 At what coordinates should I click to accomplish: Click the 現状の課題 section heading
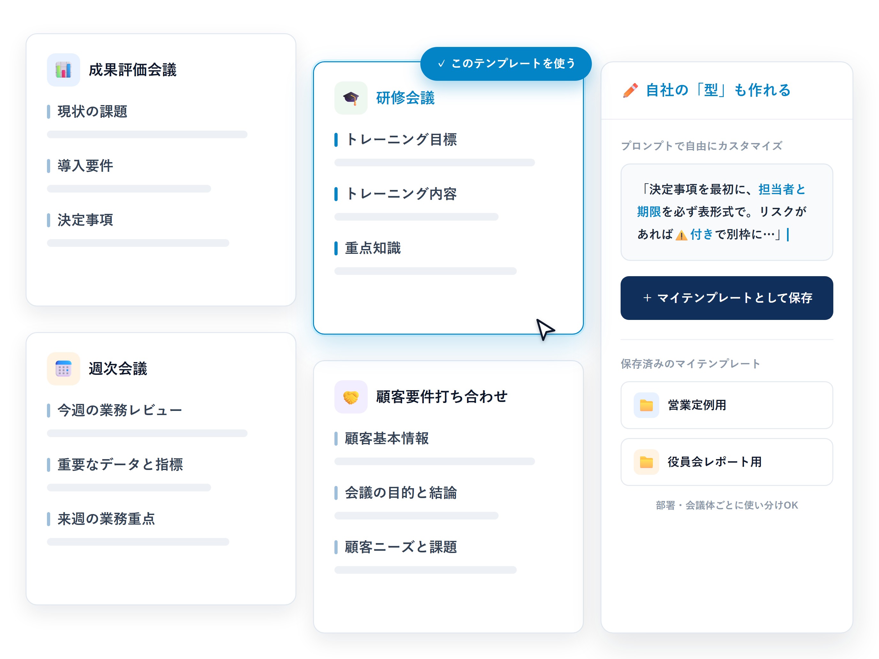(x=92, y=112)
